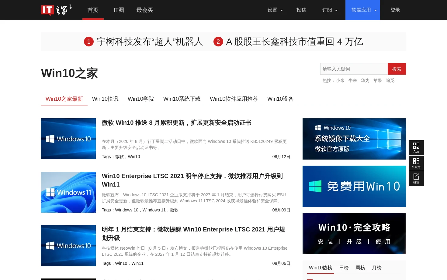Screen dimensions: 447x280
Task: Click the date 08月06日
Action: tap(281, 263)
